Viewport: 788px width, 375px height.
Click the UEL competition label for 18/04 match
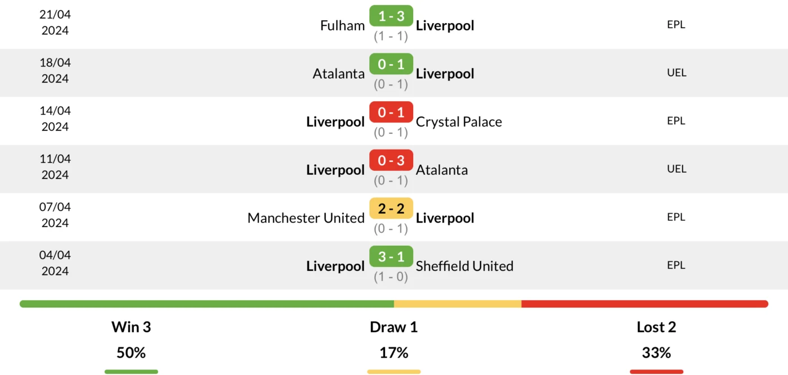(676, 73)
